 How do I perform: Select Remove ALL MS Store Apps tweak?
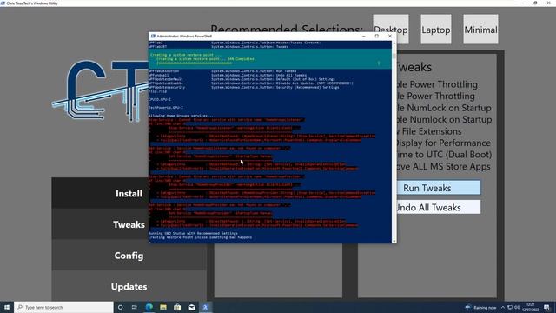(x=444, y=166)
